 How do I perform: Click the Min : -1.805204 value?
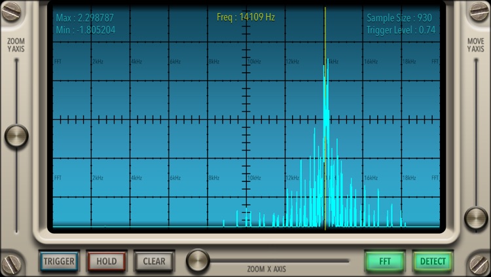click(86, 30)
